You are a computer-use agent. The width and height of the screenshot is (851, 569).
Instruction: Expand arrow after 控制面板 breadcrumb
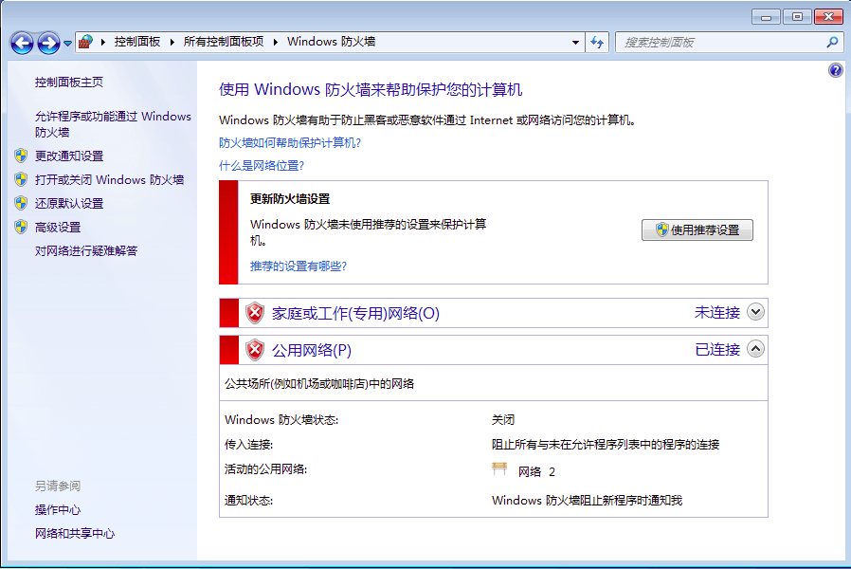[172, 42]
